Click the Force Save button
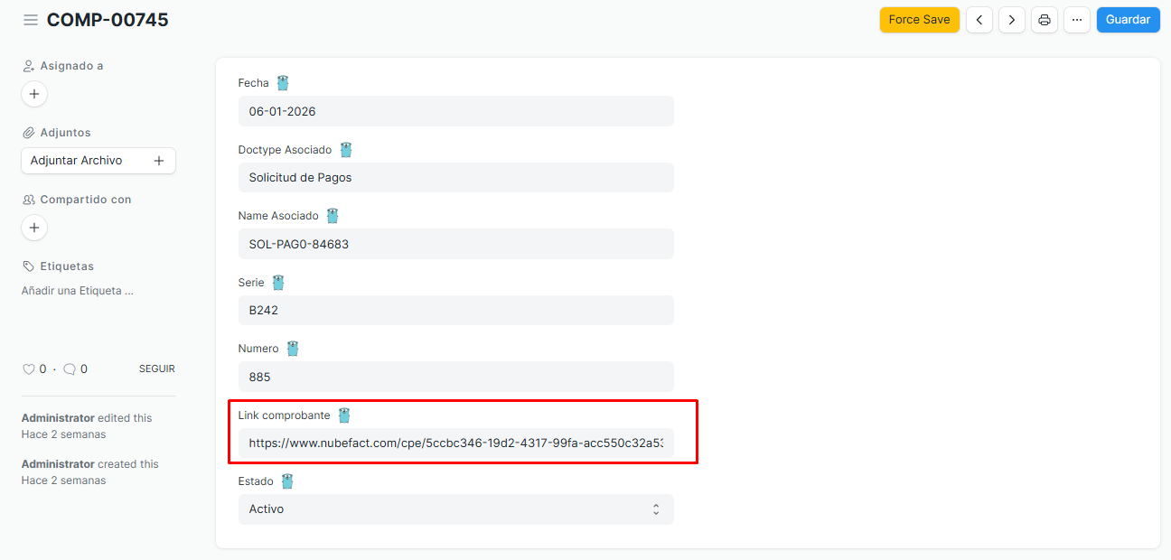The width and height of the screenshot is (1171, 560). (x=919, y=20)
